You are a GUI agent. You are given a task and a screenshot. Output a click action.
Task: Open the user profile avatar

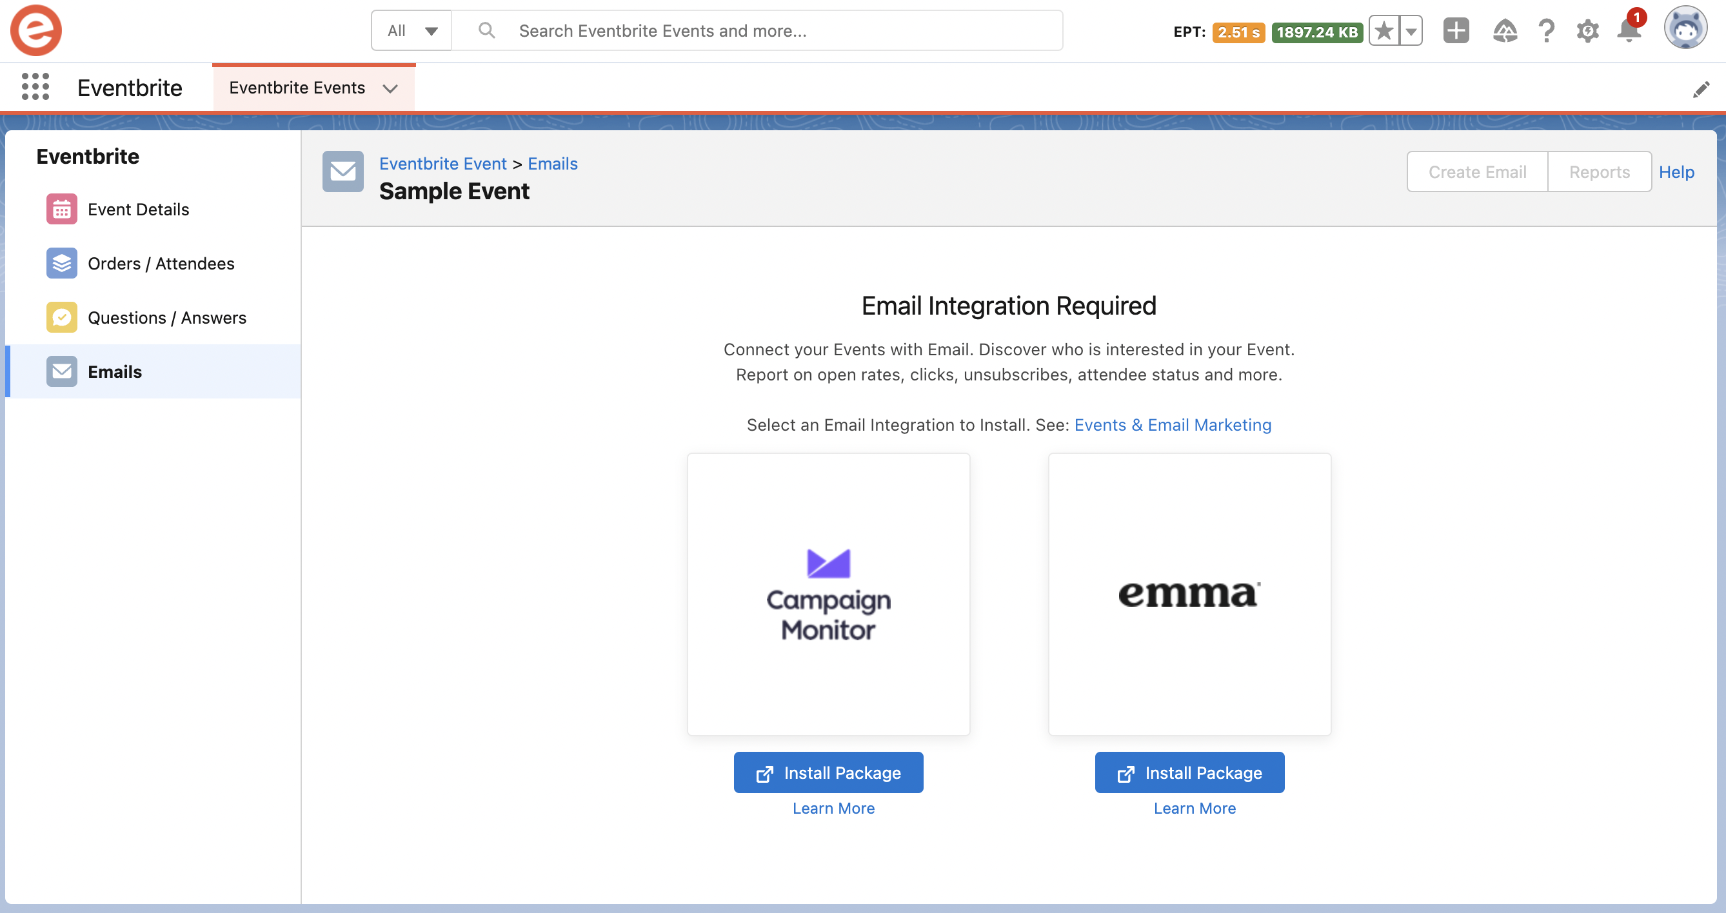pyautogui.click(x=1685, y=29)
